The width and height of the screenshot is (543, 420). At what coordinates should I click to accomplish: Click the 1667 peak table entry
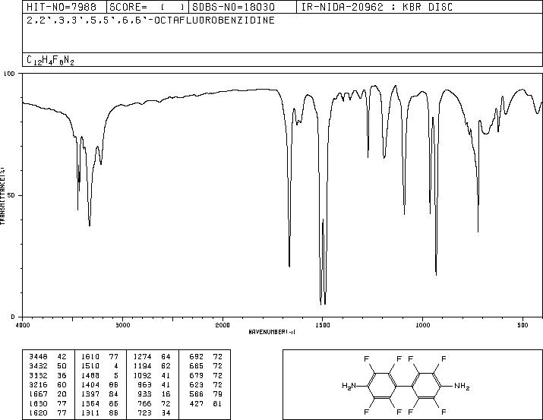click(39, 394)
